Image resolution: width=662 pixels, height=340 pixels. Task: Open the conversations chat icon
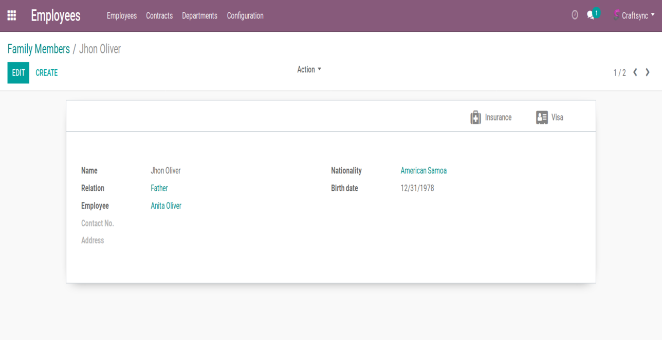[591, 15]
